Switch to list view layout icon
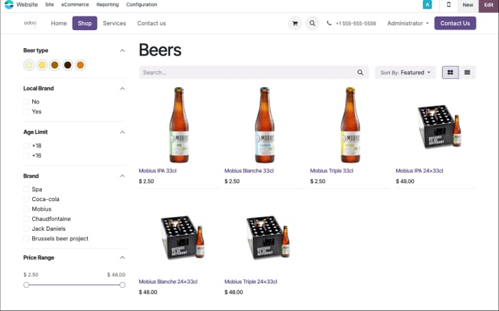The image size is (499, 311). coord(467,72)
